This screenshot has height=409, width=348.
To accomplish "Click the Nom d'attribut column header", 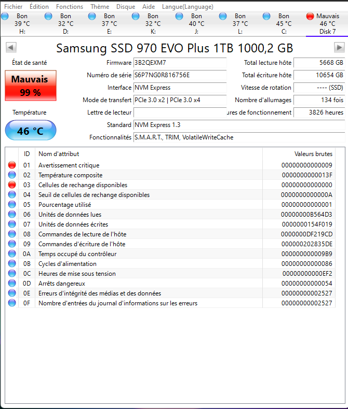I will (149, 154).
